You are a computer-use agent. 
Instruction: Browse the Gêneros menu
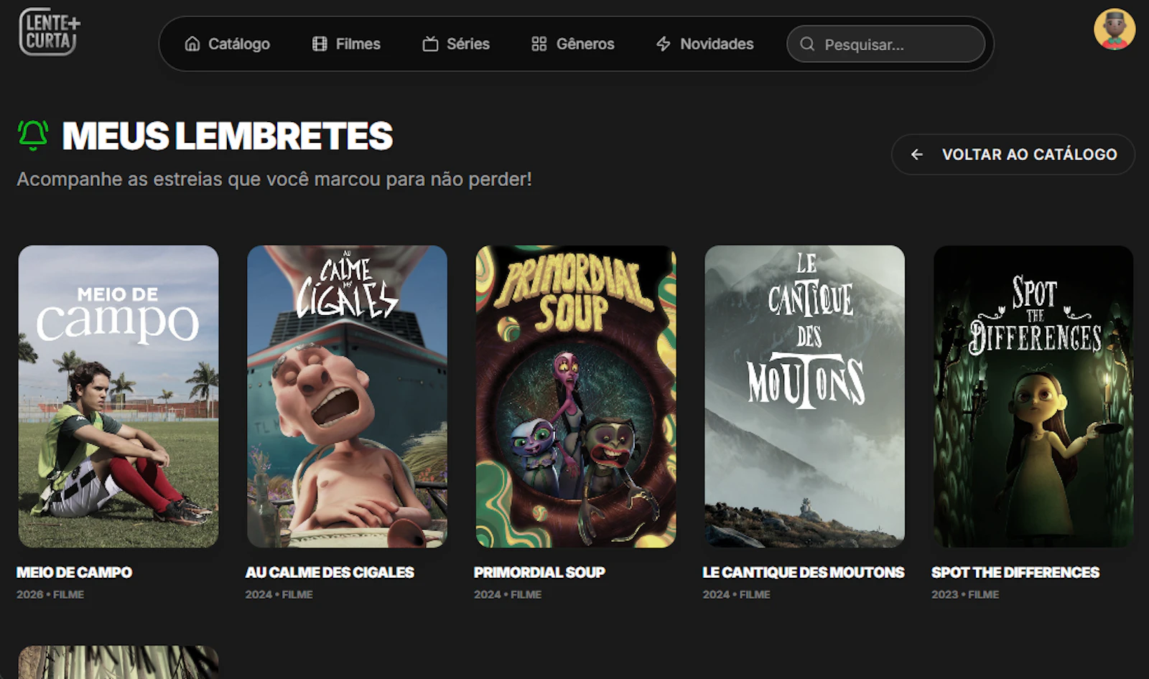(573, 44)
